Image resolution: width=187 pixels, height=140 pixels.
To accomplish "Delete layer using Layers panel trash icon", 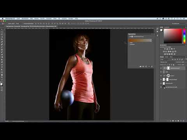I will point(183,121).
